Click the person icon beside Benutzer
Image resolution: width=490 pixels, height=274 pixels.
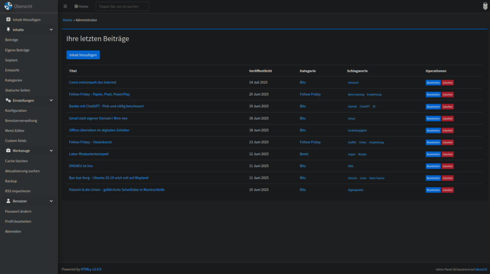(x=8, y=201)
